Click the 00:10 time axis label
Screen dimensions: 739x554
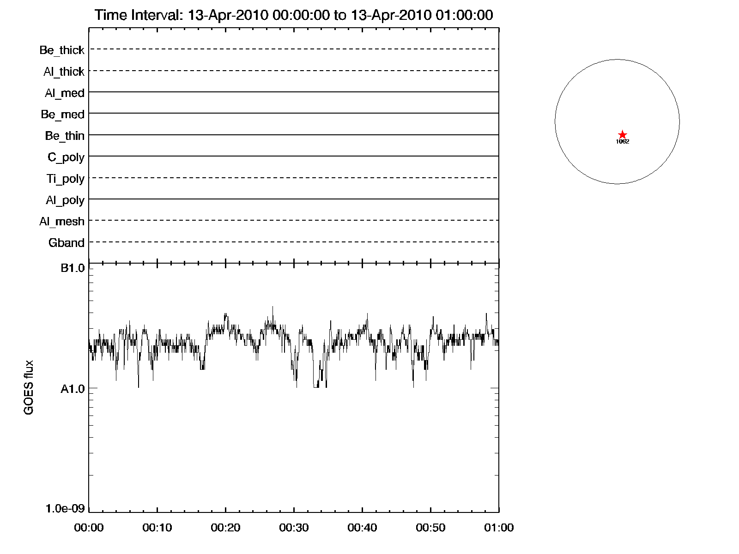157,528
